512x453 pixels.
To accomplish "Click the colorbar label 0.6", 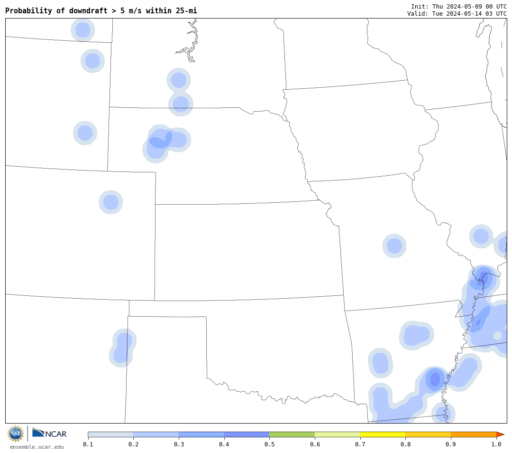I will pos(315,444).
